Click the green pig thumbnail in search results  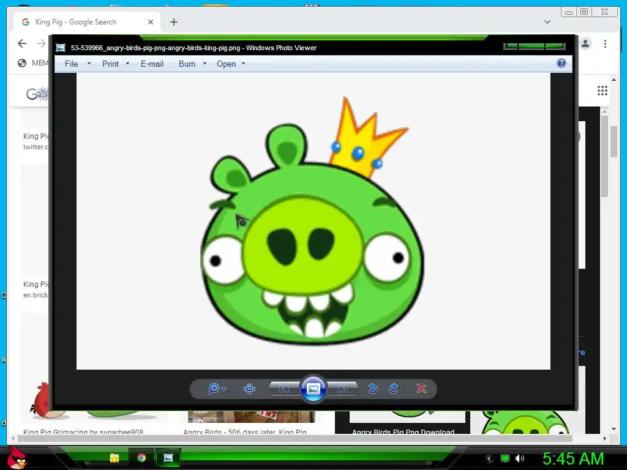click(x=525, y=422)
